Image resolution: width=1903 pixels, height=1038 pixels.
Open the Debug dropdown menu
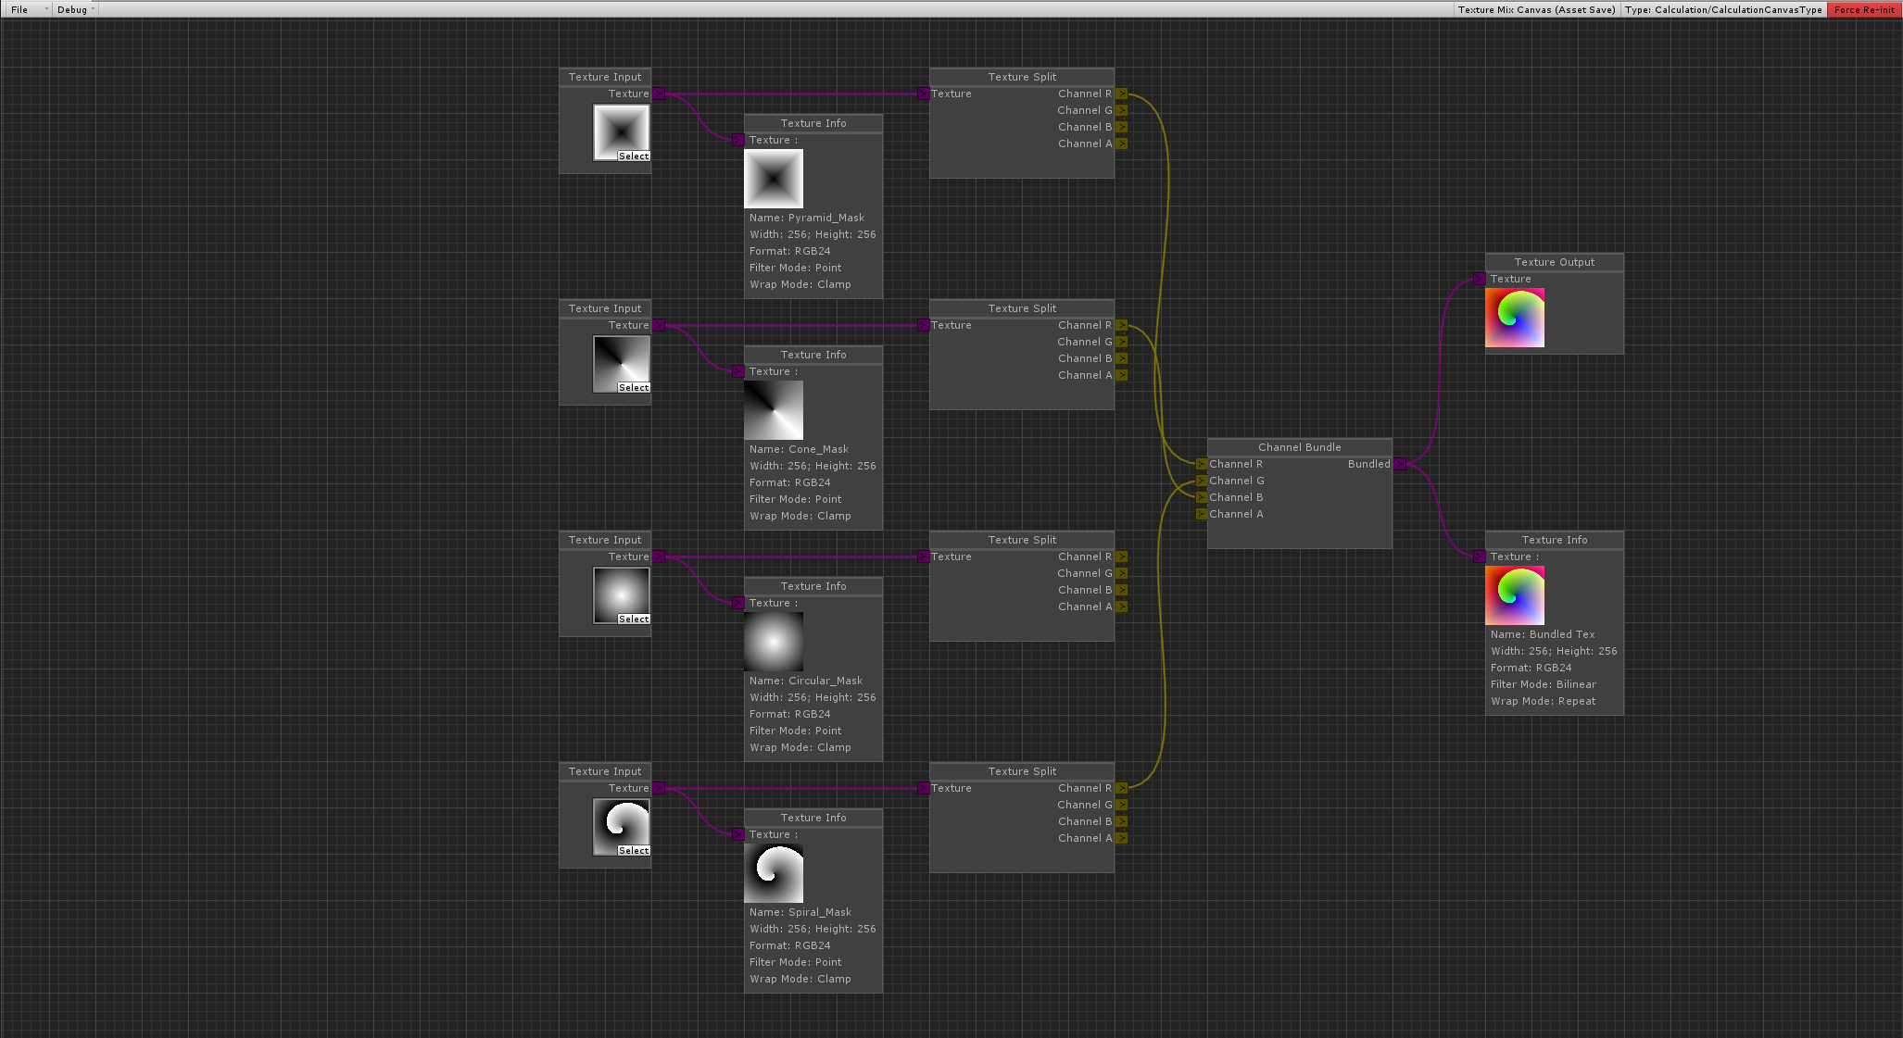coord(74,9)
